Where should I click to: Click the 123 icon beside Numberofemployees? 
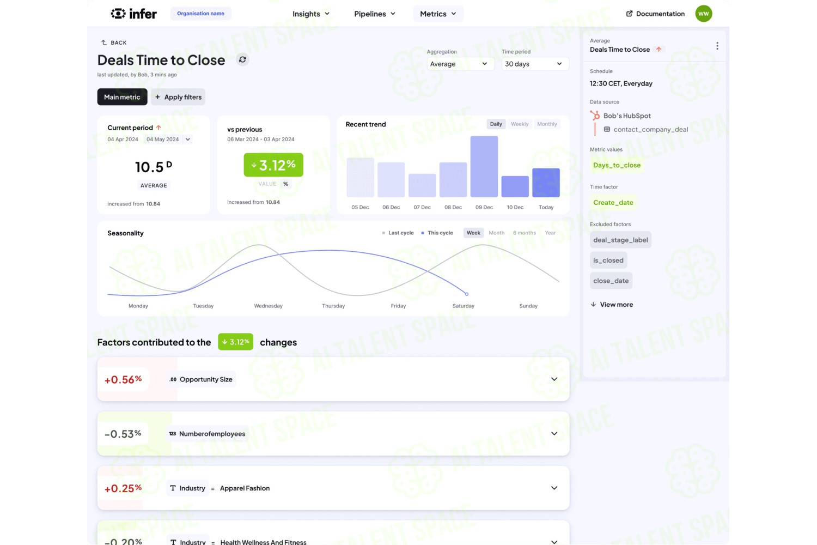coord(172,434)
